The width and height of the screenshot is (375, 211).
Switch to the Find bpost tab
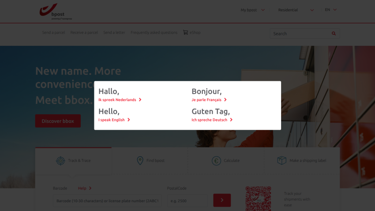150,161
